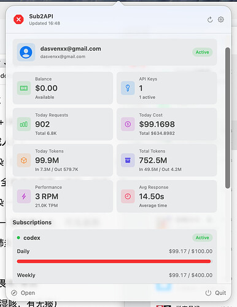Click the Daily label in codex card
237x307 pixels.
click(23, 251)
